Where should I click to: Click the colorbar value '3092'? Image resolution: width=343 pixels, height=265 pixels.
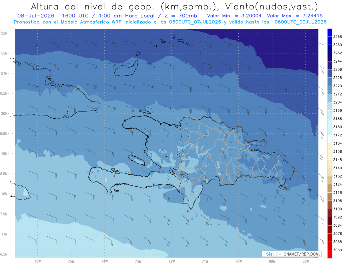[x=338, y=217]
